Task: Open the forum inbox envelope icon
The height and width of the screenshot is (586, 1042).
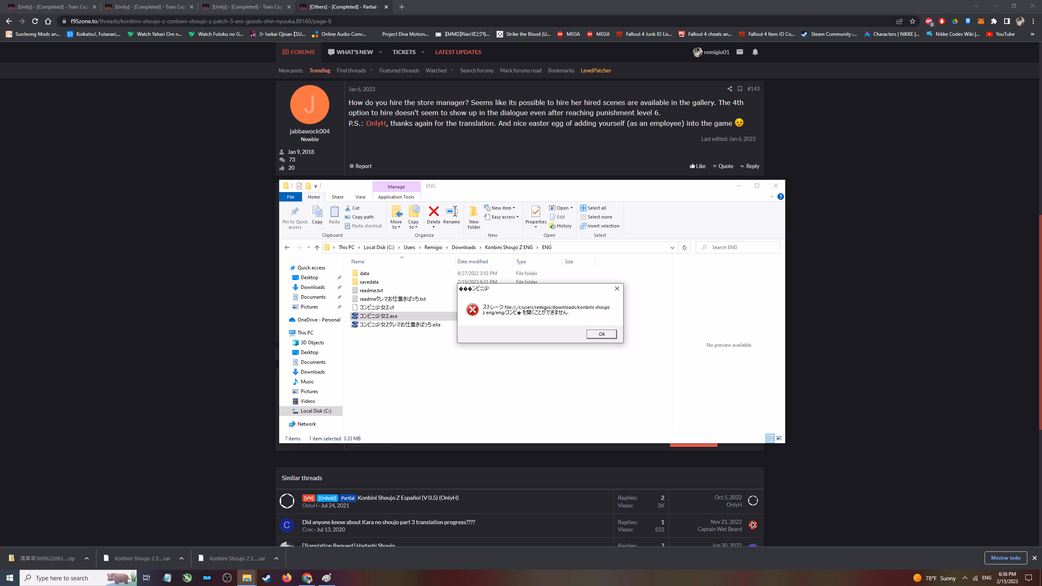Action: pos(740,52)
